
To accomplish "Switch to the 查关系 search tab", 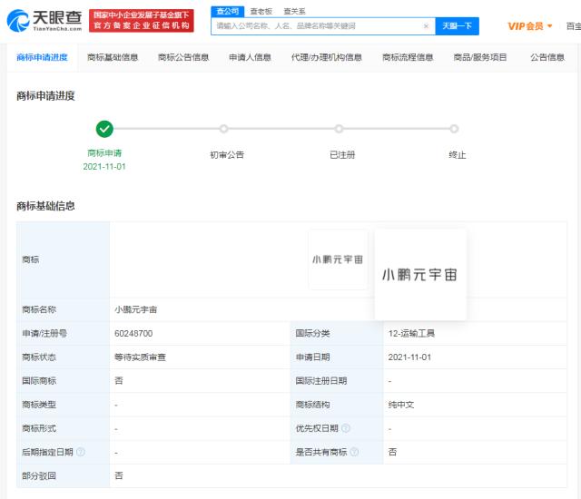I will click(294, 11).
